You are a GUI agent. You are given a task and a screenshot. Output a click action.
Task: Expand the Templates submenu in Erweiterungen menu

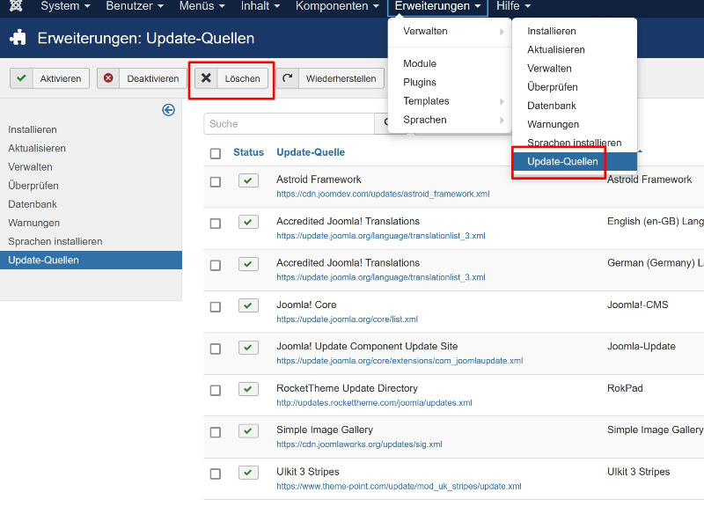450,101
